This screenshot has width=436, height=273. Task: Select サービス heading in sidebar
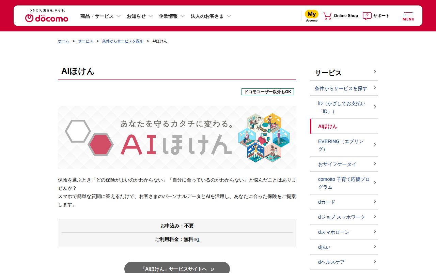pyautogui.click(x=344, y=73)
